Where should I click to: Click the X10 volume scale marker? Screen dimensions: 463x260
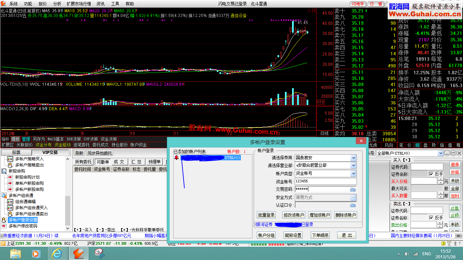click(321, 102)
